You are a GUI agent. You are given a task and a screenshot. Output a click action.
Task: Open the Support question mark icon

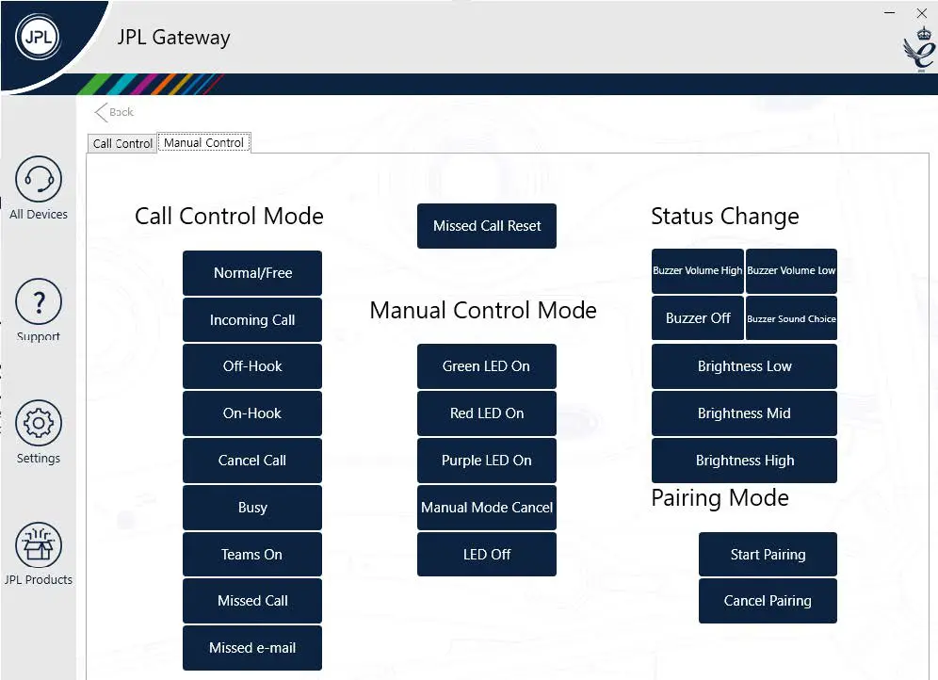coord(39,302)
